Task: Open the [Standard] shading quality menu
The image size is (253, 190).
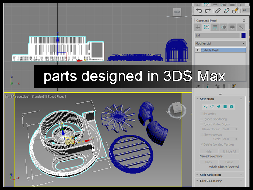Action: [x=38, y=97]
